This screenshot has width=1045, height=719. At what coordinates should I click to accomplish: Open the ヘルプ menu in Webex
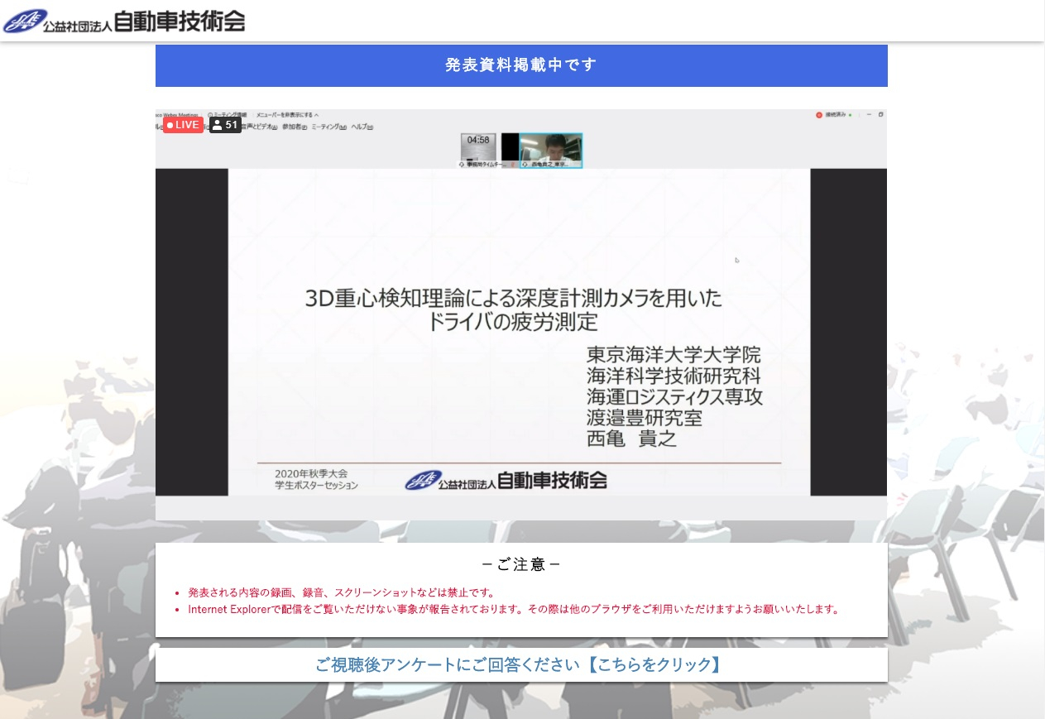362,127
